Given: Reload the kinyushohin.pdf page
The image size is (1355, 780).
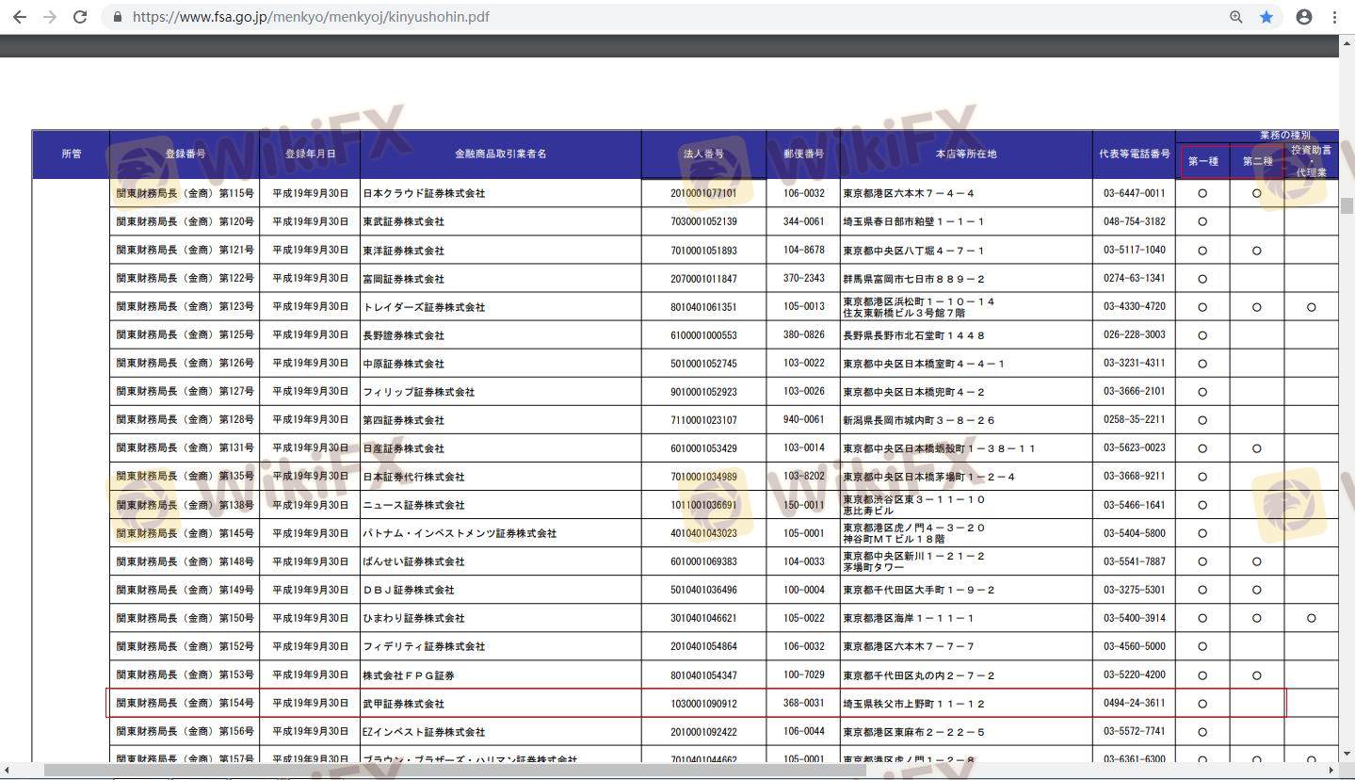Looking at the screenshot, I should 80,17.
